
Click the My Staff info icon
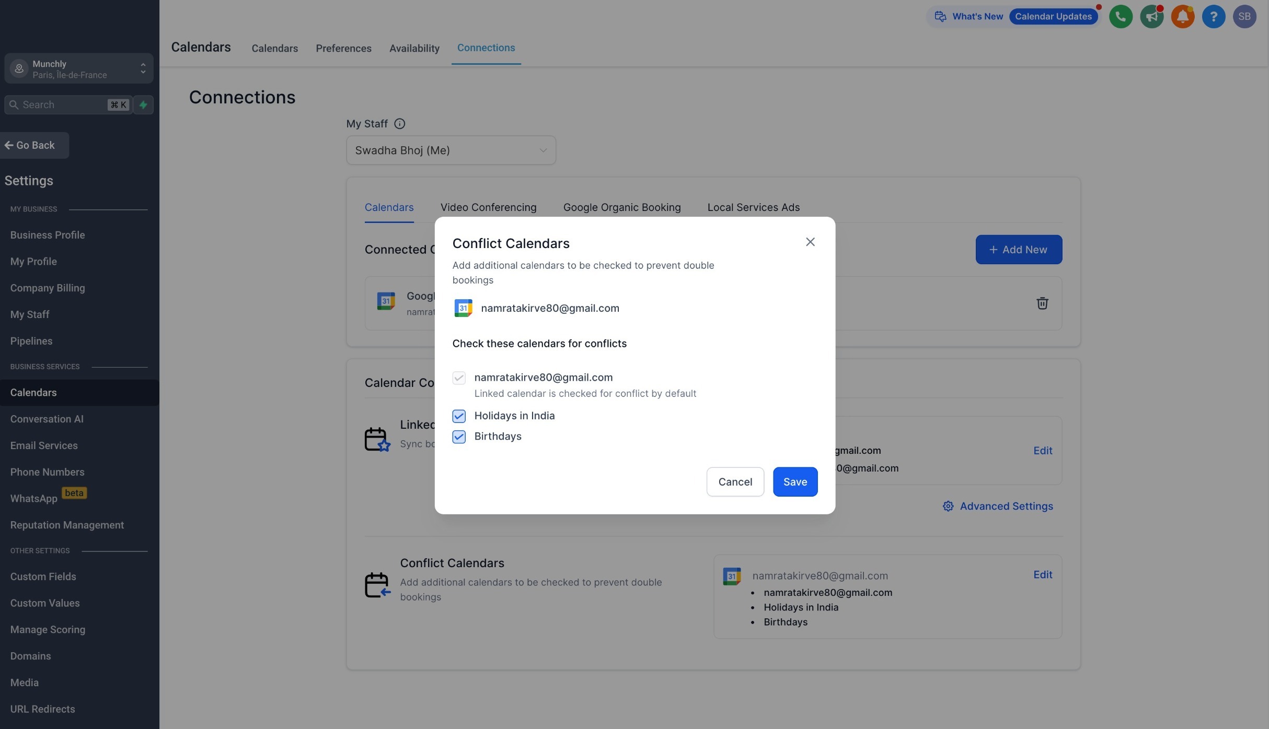[x=399, y=124]
